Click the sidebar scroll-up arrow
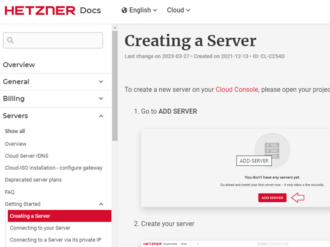Screen dimensions: 330x247 tap(115, 28)
